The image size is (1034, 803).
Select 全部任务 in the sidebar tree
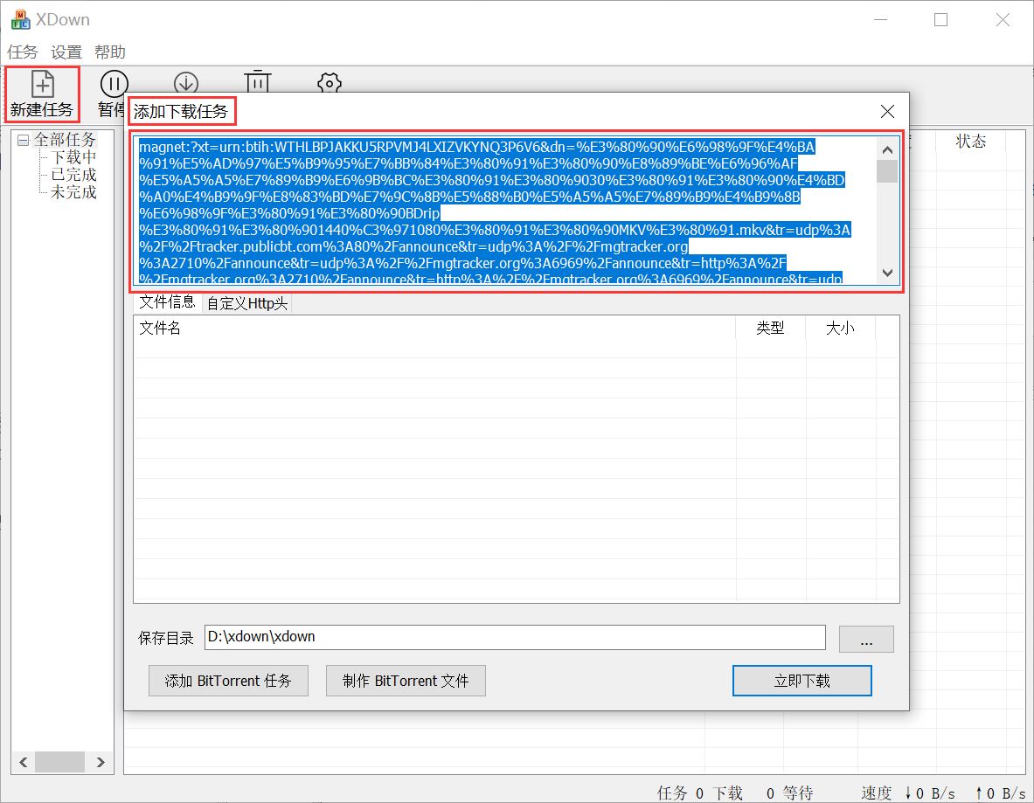click(65, 139)
